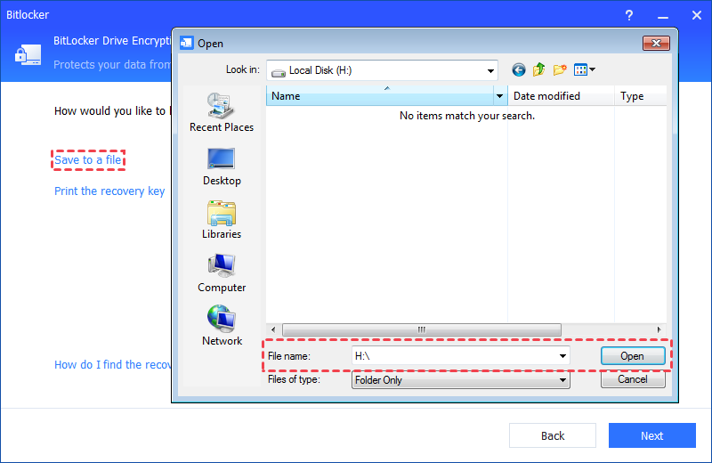Click the BitLocker drive lock icon
The height and width of the screenshot is (463, 712).
click(x=28, y=54)
